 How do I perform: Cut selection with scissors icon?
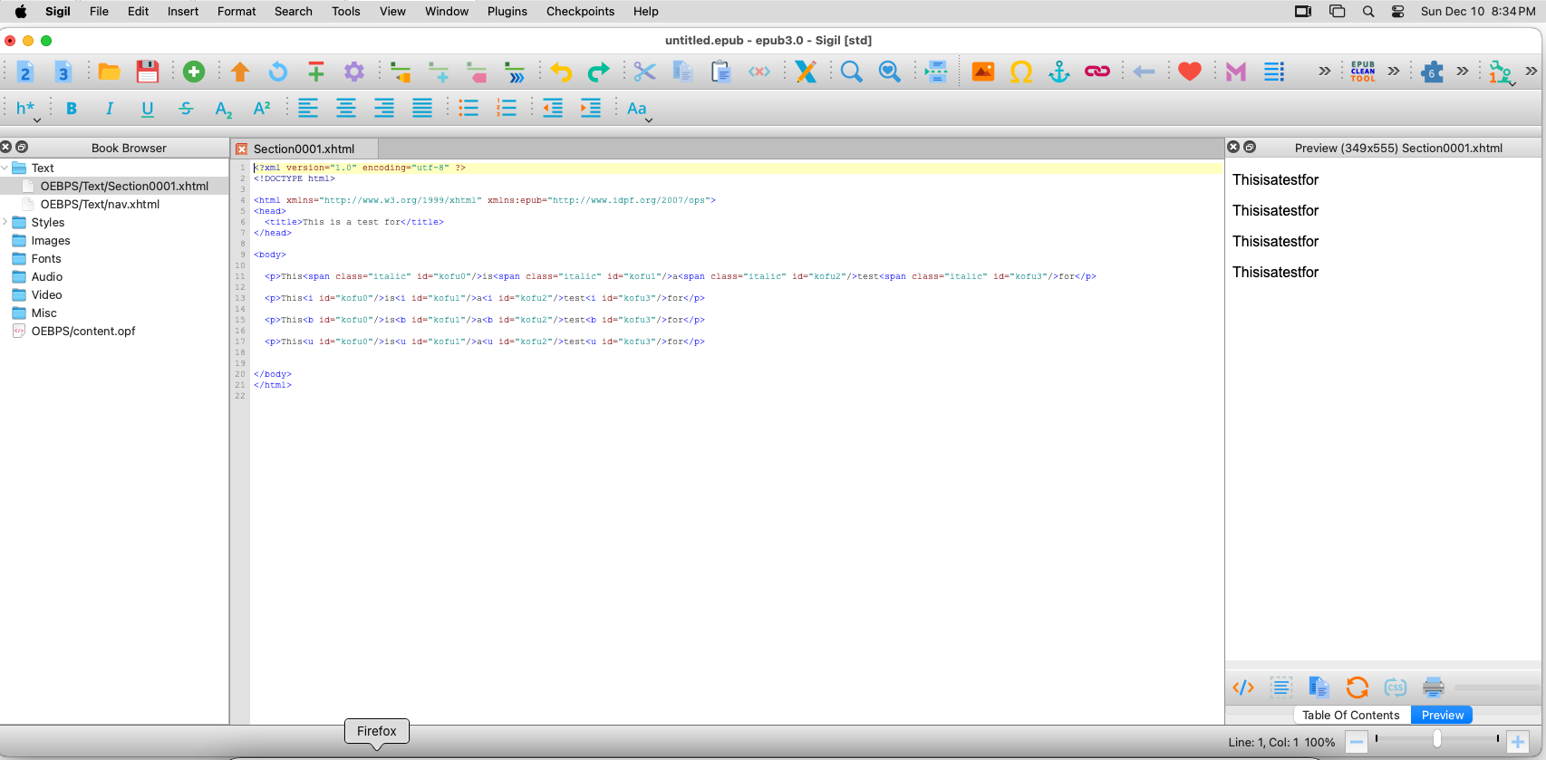[x=645, y=72]
